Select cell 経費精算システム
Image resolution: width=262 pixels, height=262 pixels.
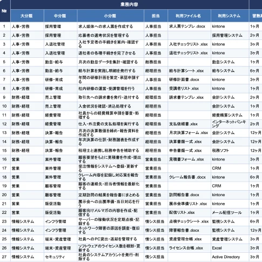coord(230,115)
